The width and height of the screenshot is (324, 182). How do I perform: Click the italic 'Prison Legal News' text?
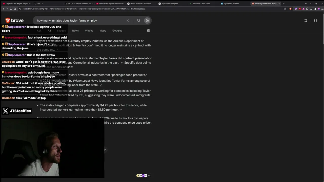(x=86, y=81)
